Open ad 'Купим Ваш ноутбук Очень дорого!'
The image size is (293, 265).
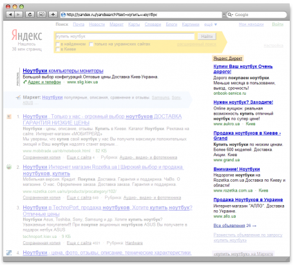pyautogui.click(x=243, y=69)
